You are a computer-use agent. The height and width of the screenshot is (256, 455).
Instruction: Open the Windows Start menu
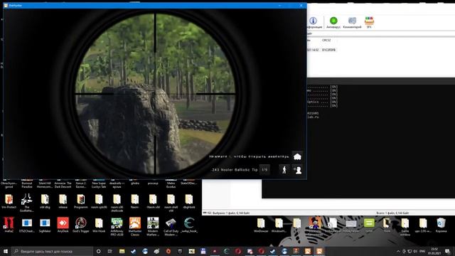(6, 251)
